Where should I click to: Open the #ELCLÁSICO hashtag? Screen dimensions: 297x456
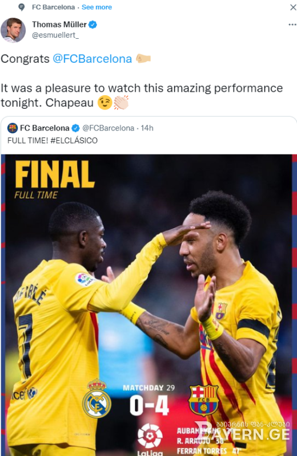tap(74, 140)
